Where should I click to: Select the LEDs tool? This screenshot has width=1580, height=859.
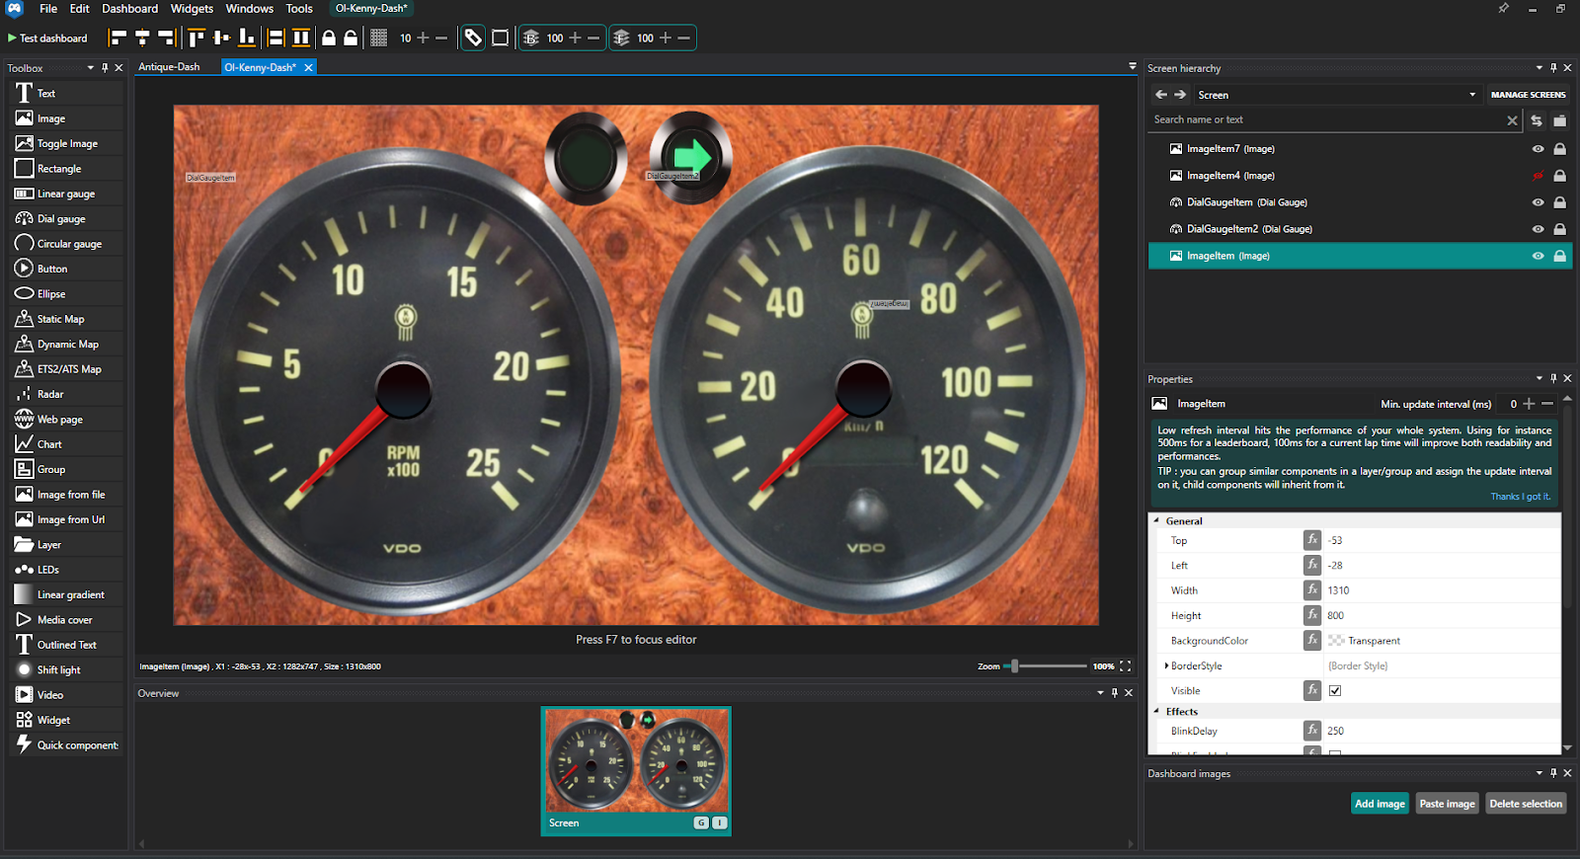coord(67,570)
